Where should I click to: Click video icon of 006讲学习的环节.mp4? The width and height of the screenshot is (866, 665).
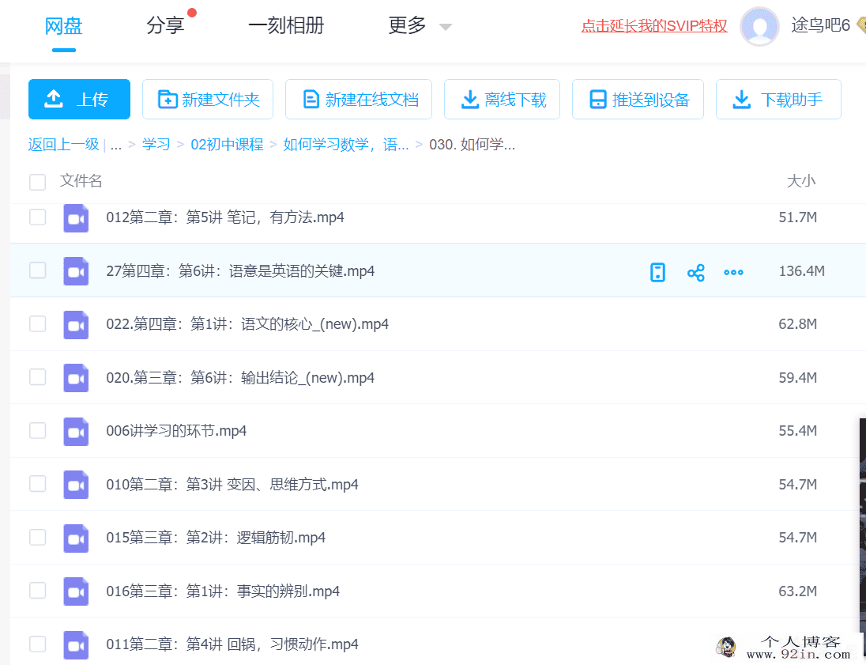76,431
